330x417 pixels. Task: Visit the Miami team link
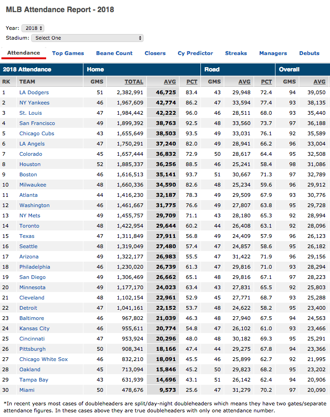(27, 390)
